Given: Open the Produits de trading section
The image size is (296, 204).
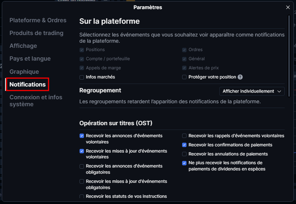Looking at the screenshot, I should pos(36,33).
